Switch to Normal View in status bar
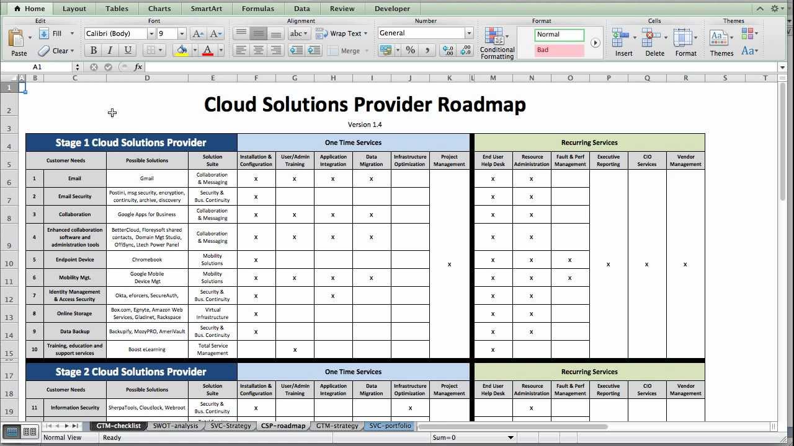Viewport: 794px width, 446px height. click(12, 432)
